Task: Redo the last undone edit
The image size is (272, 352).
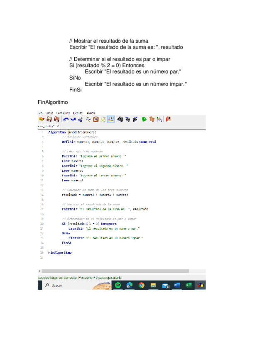Action: (73, 119)
